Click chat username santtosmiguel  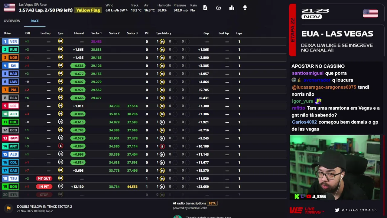(308, 73)
